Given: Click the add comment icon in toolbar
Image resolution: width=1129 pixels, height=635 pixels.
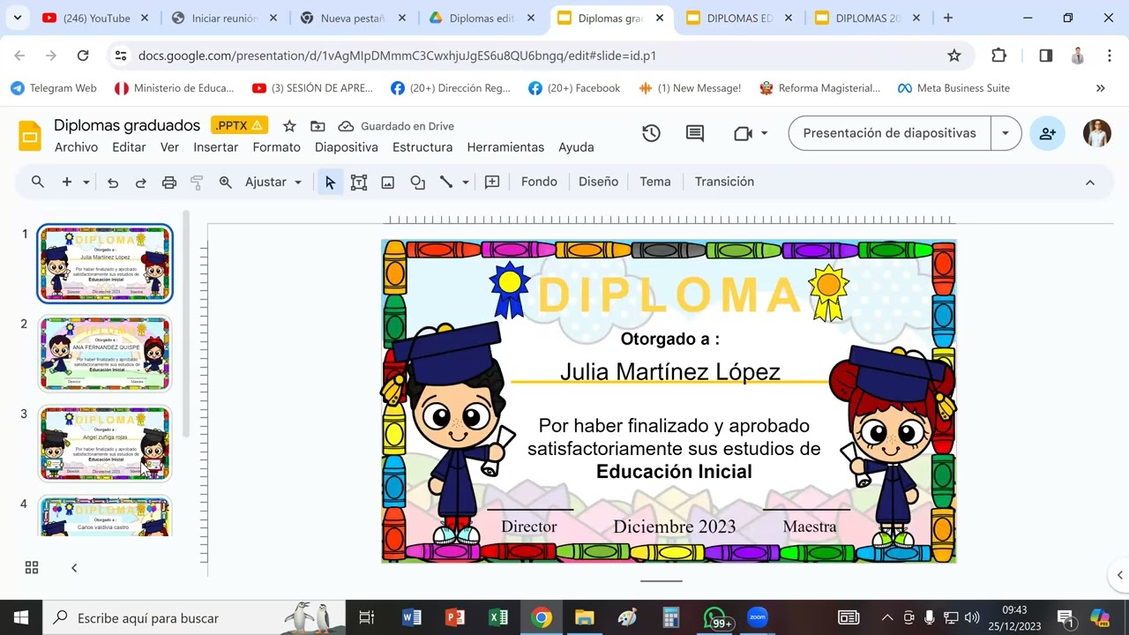Looking at the screenshot, I should coord(492,183).
